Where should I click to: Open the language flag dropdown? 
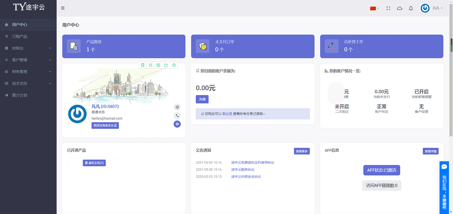pos(374,8)
